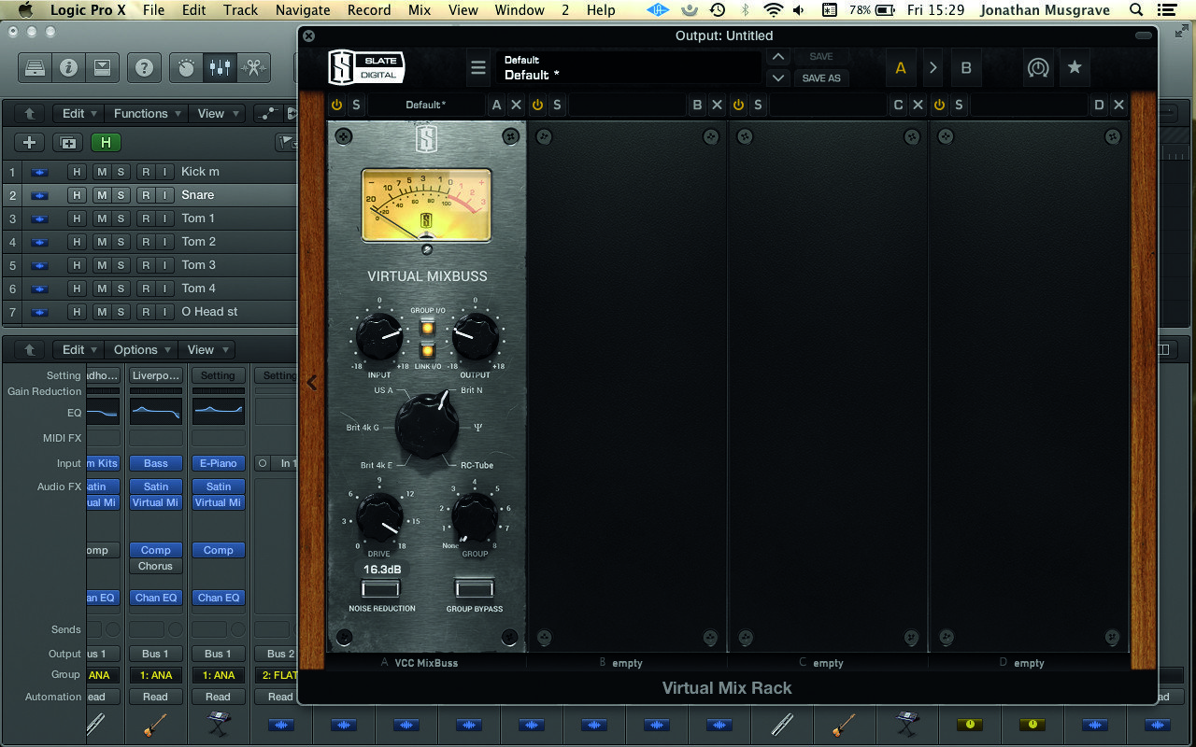Click the SAVE AS preset button
This screenshot has width=1196, height=747.
pos(821,78)
